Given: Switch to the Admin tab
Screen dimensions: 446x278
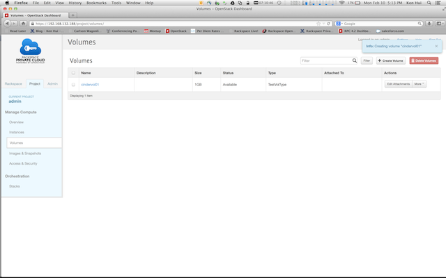Looking at the screenshot, I should pyautogui.click(x=52, y=83).
